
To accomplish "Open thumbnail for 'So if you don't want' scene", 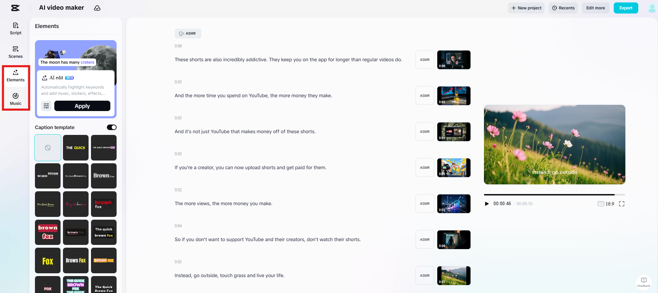I will click(x=454, y=240).
